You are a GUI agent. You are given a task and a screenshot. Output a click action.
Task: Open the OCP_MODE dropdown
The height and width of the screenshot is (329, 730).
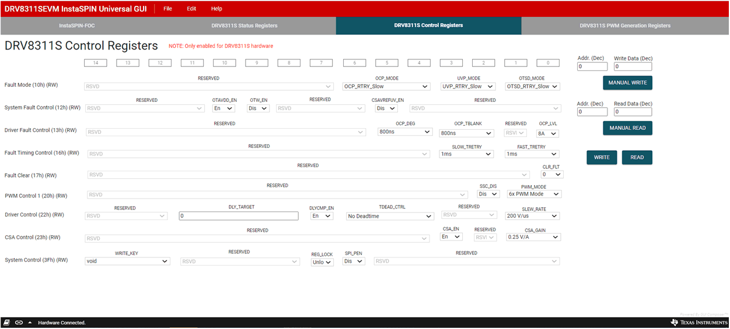click(x=387, y=86)
